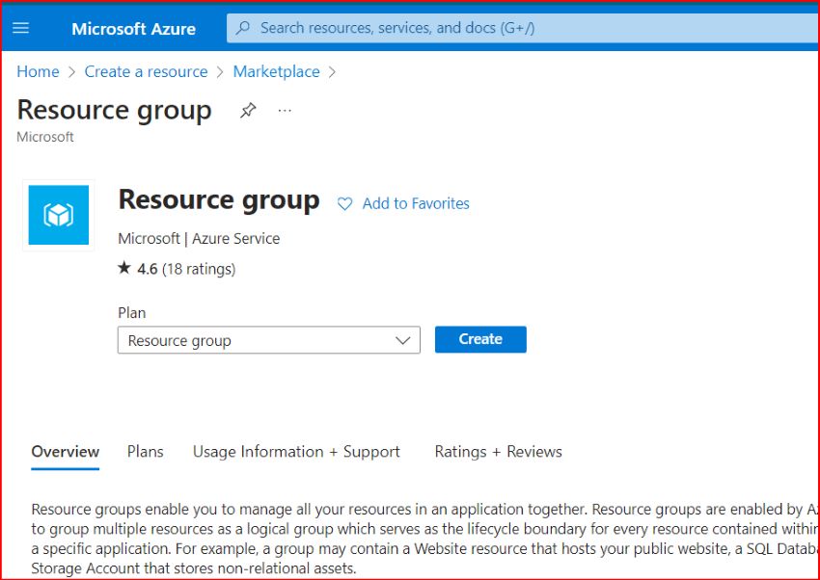Open Marketplace from the breadcrumb trail
Image resolution: width=820 pixels, height=580 pixels.
(276, 71)
